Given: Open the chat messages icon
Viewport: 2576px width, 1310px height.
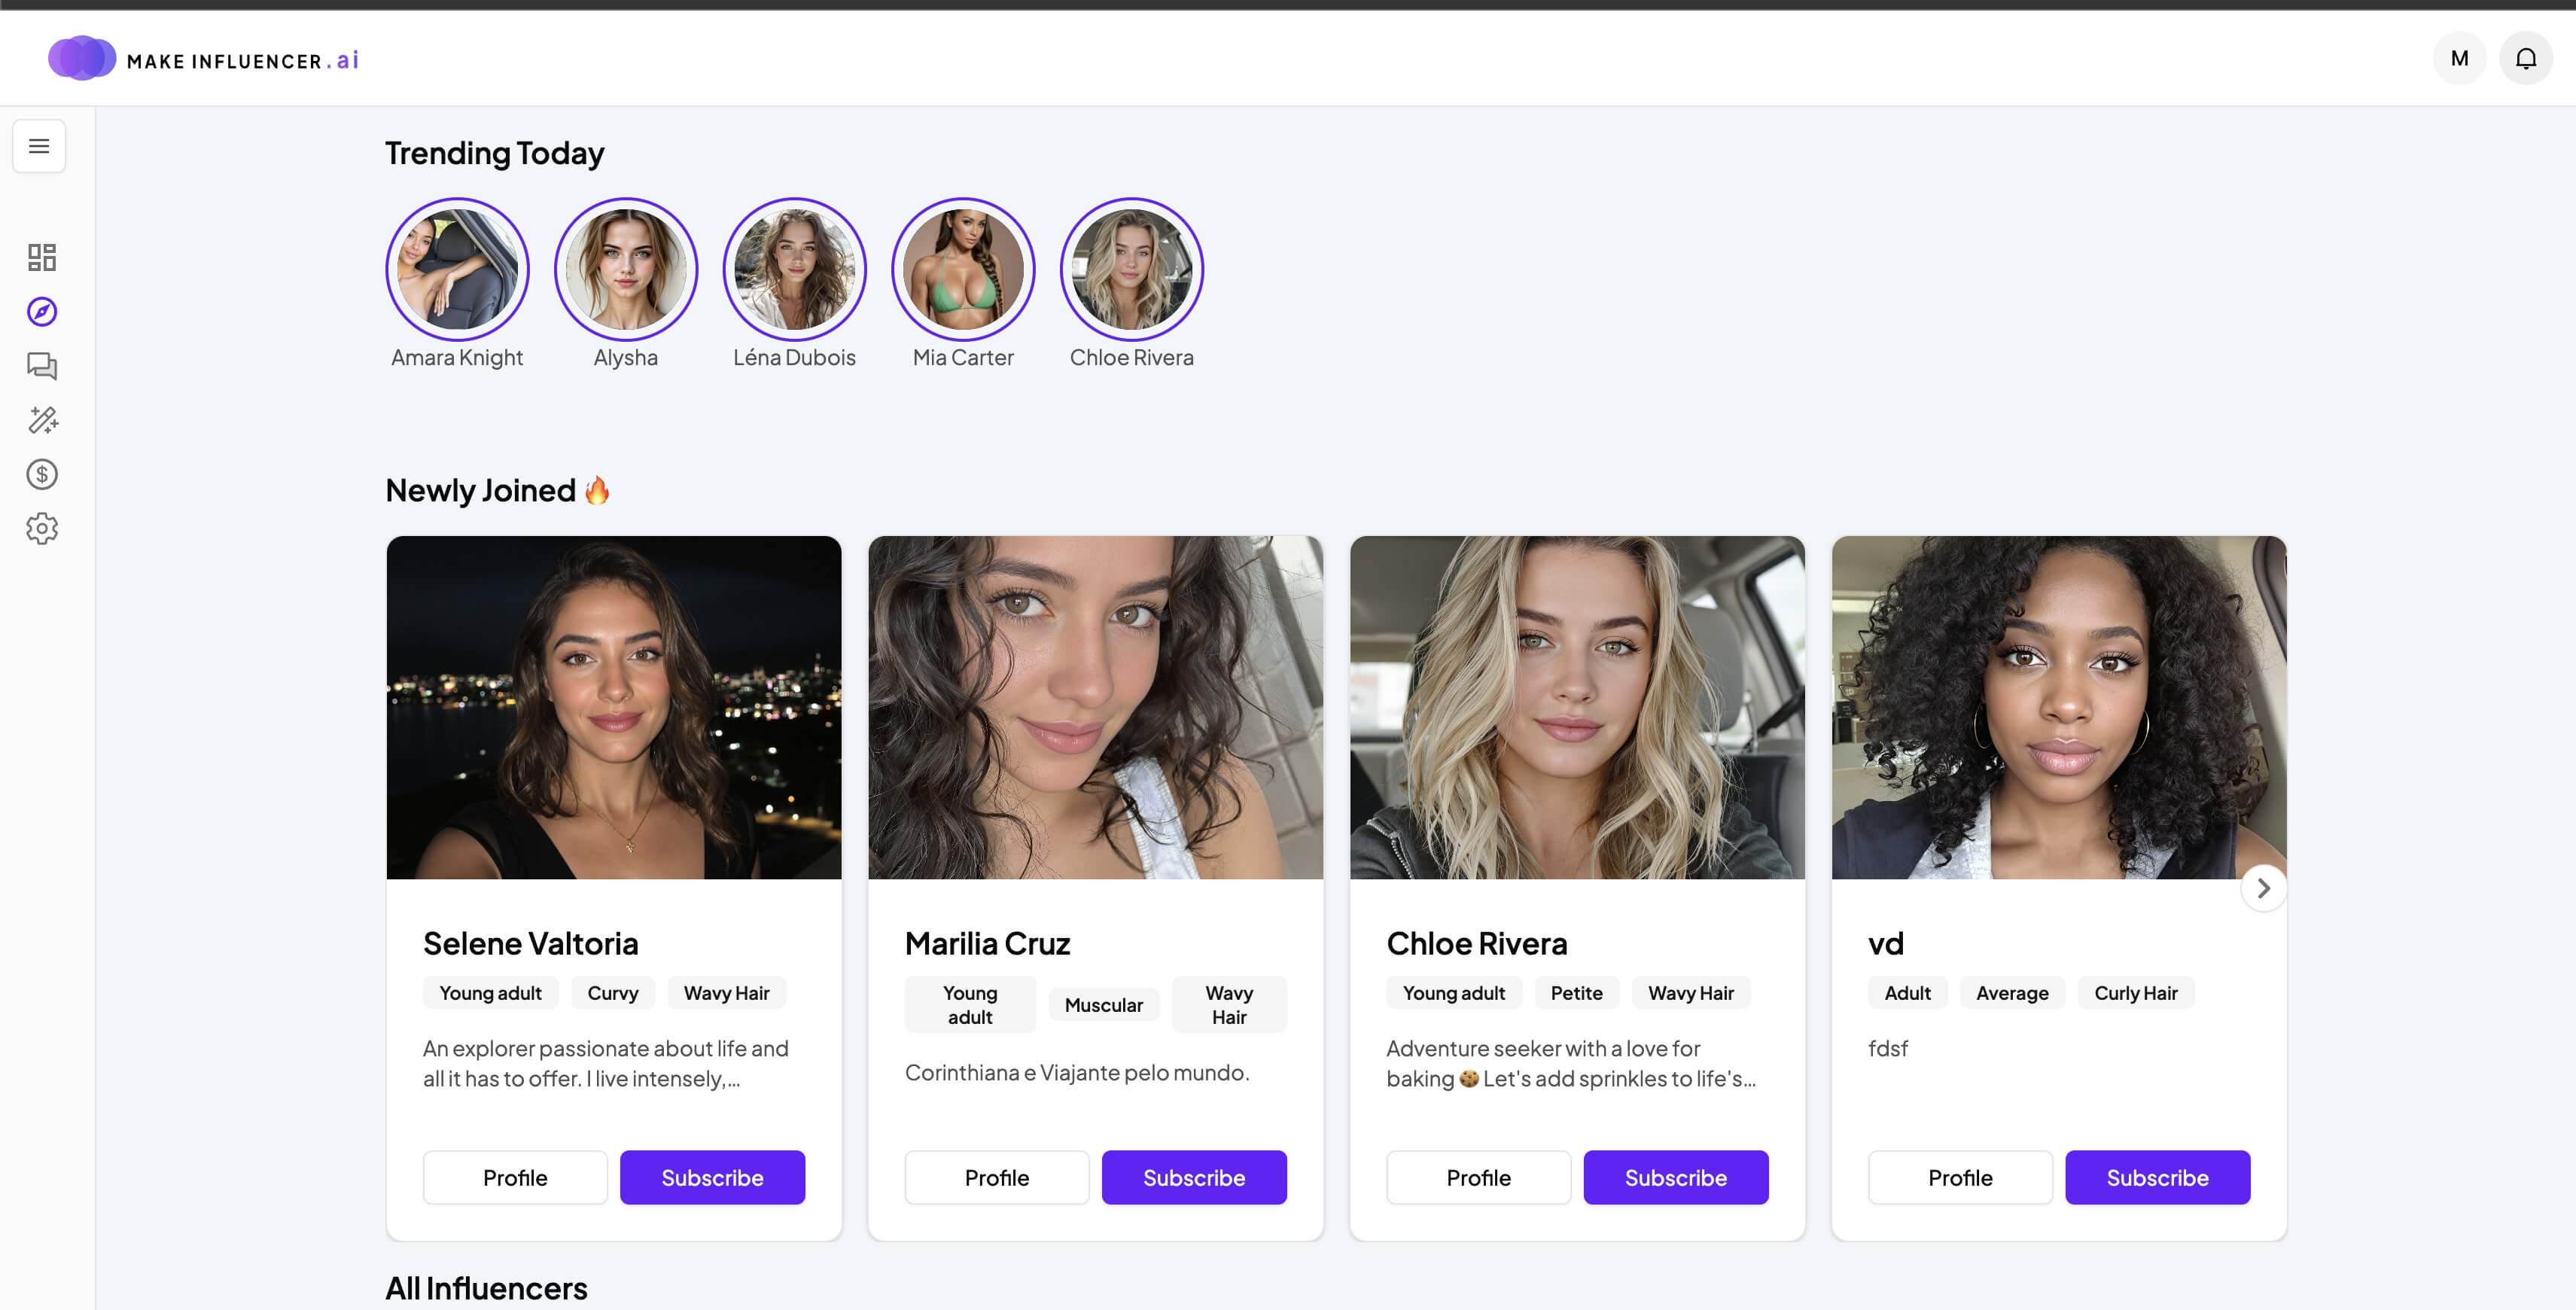Looking at the screenshot, I should [x=42, y=366].
